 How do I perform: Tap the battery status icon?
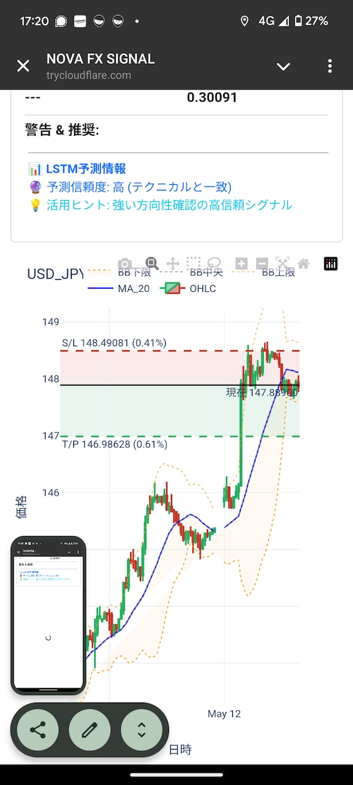pos(298,21)
